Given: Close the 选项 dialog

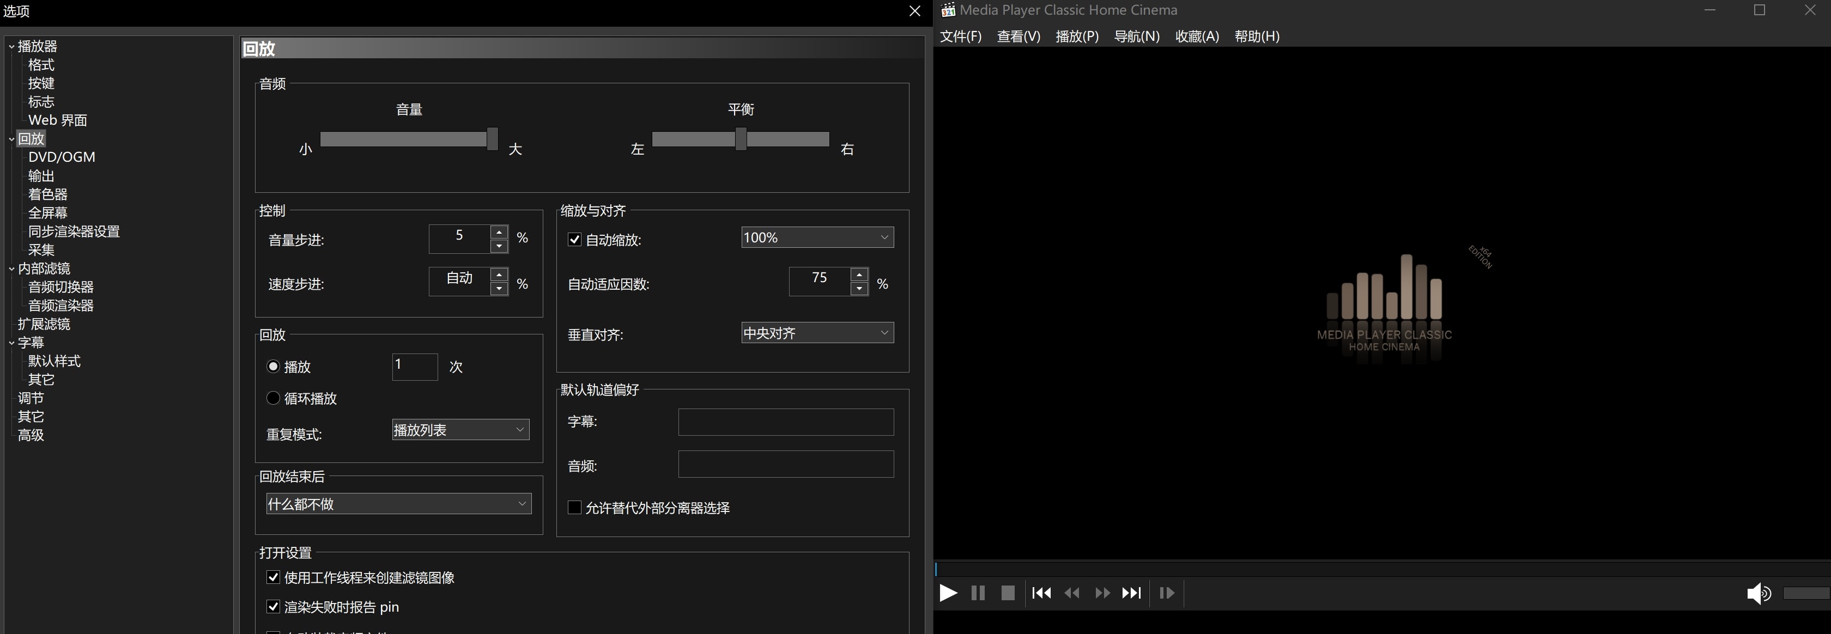Looking at the screenshot, I should click(x=915, y=11).
